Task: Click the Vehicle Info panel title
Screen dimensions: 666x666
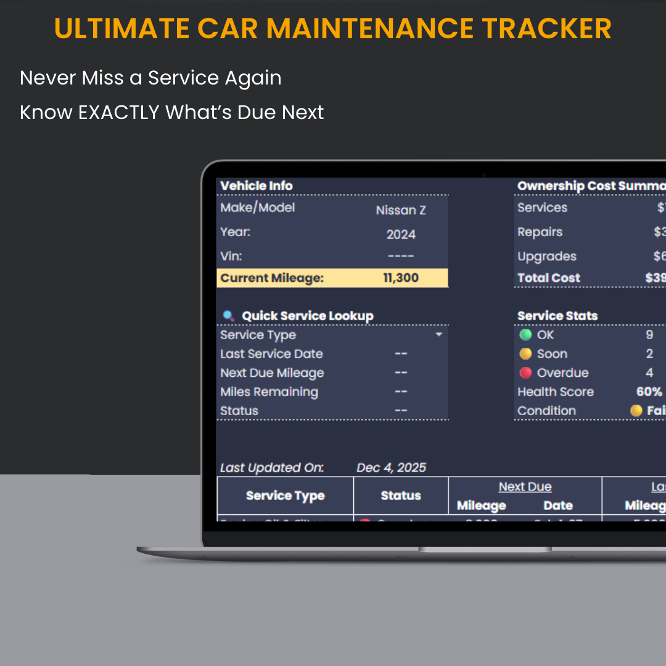Action: pyautogui.click(x=256, y=186)
